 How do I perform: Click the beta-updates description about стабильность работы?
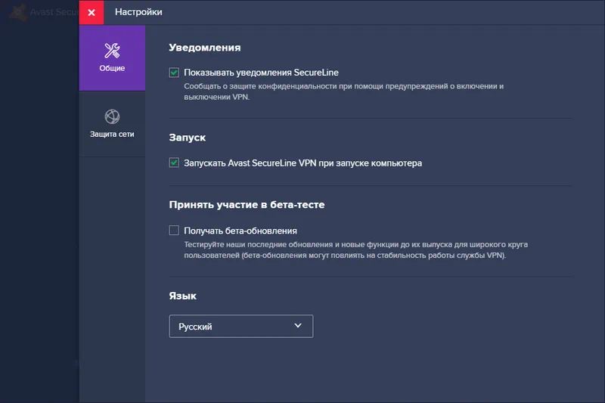(355, 250)
